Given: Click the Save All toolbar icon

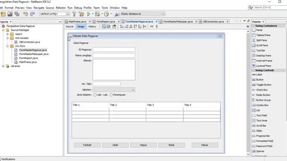Looking at the screenshot, I should [17, 14].
